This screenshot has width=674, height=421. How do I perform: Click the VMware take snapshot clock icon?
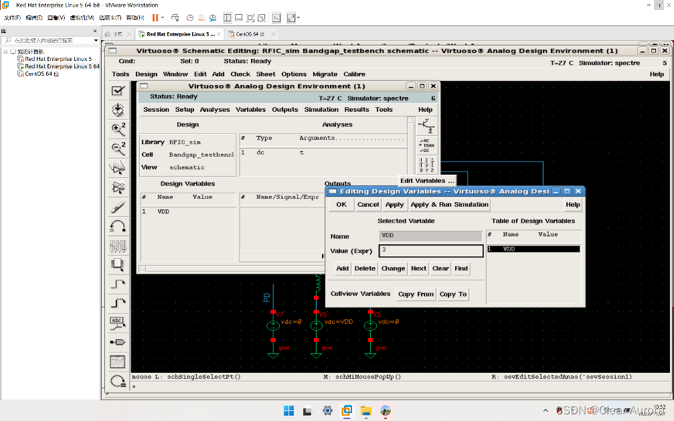(x=189, y=17)
